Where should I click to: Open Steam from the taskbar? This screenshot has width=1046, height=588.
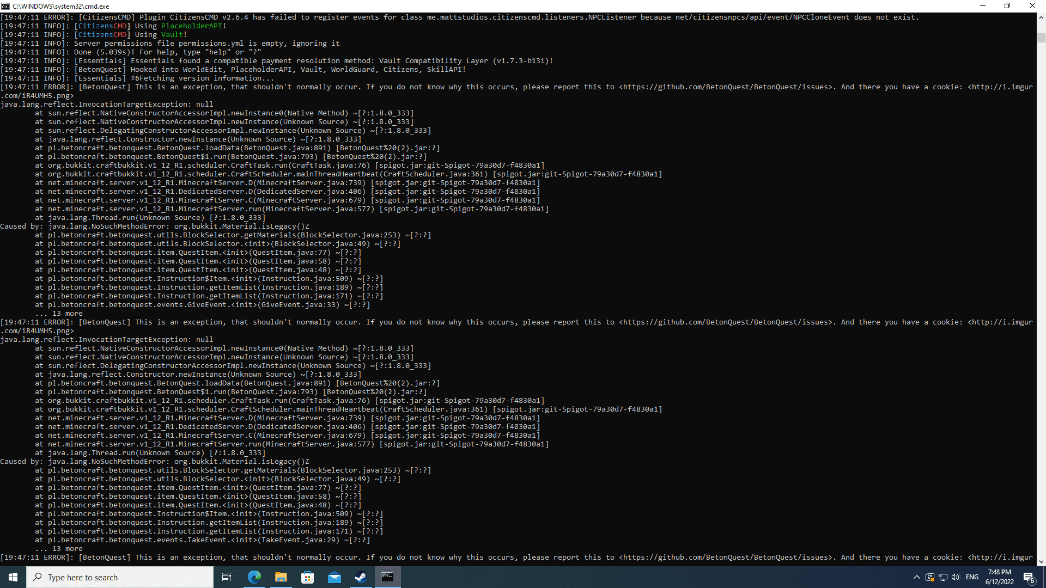click(361, 577)
